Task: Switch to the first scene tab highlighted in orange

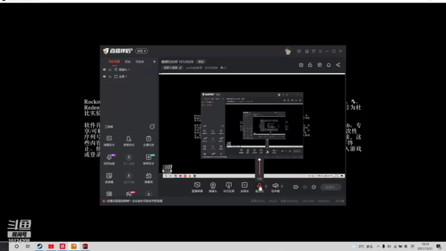Action: [x=114, y=61]
